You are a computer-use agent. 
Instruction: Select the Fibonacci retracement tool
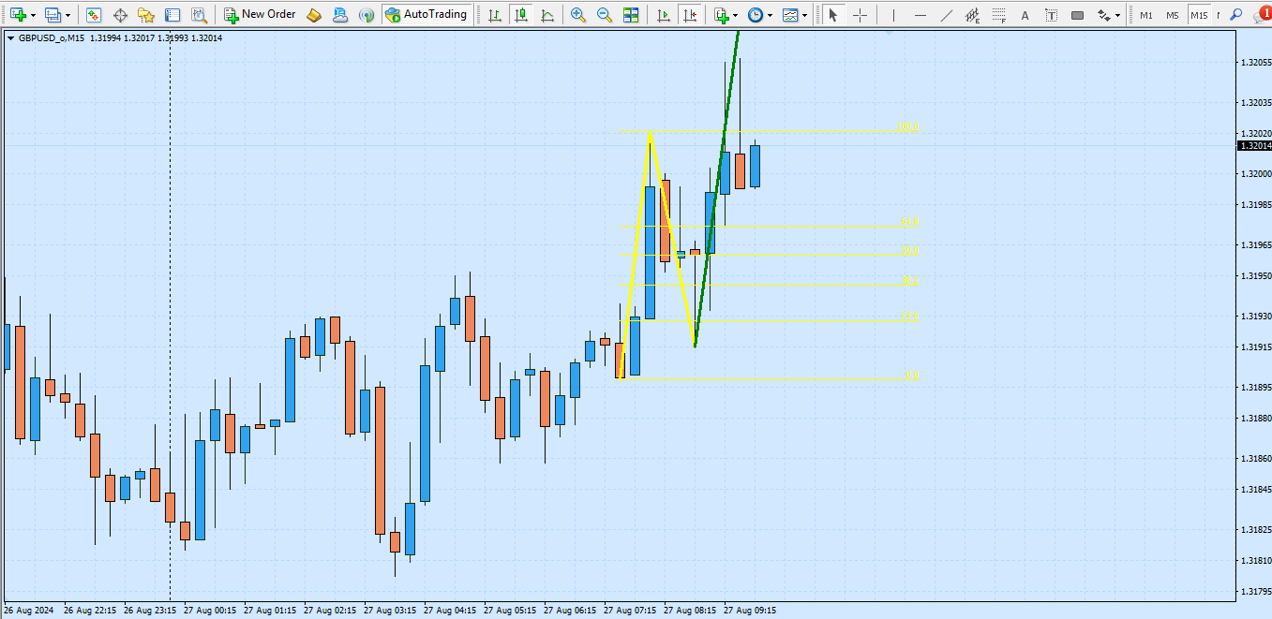1000,15
